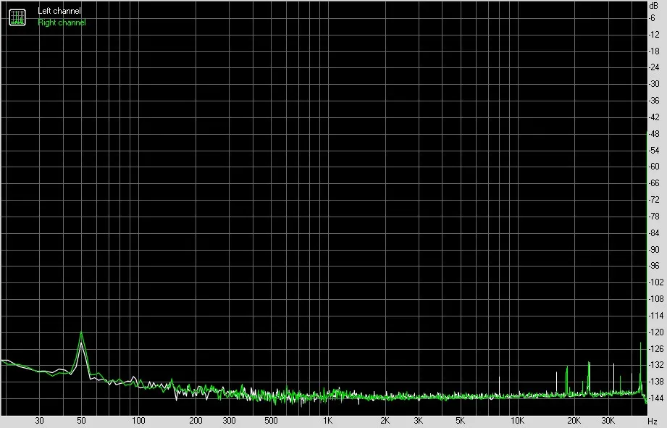Click the '500' frequency axis label
Screen dimensions: 667x428
(271, 421)
